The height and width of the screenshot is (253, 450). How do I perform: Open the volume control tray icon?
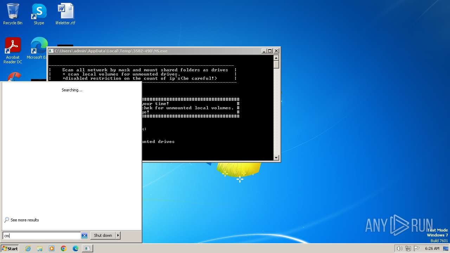point(399,248)
